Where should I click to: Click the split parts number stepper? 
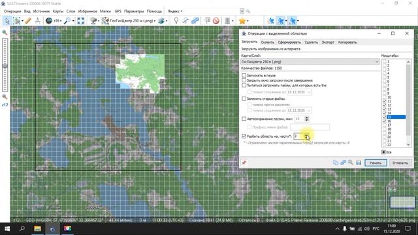(x=306, y=136)
